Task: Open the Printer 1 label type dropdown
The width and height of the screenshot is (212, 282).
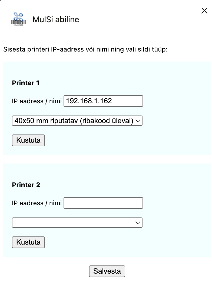Action: 77,121
